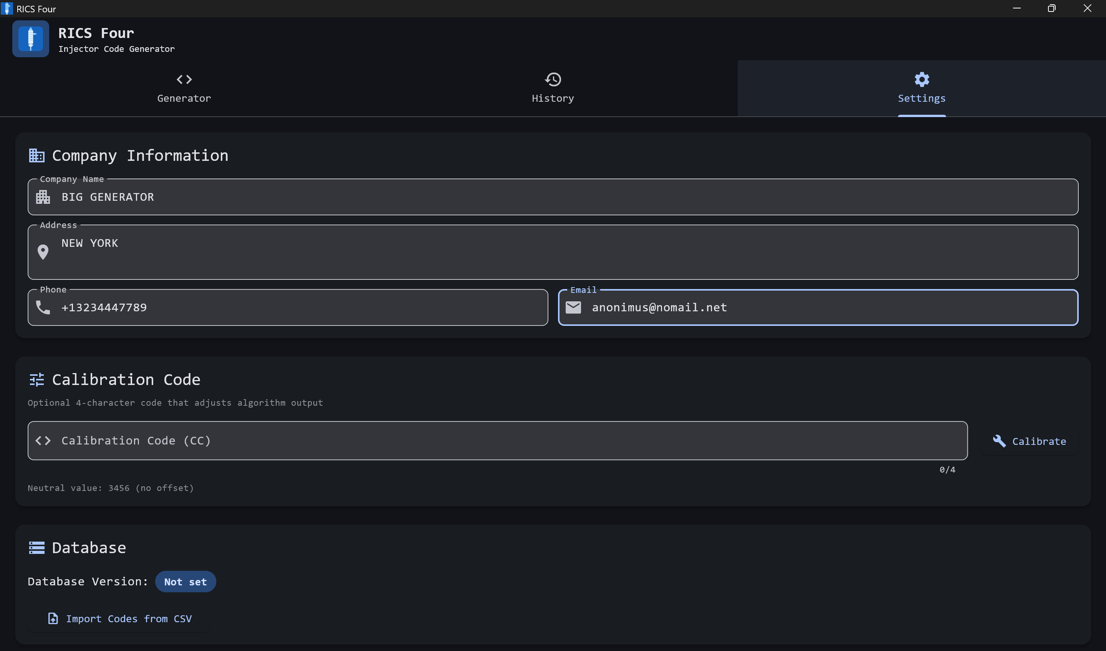Click the Calibration Code heading

point(126,380)
